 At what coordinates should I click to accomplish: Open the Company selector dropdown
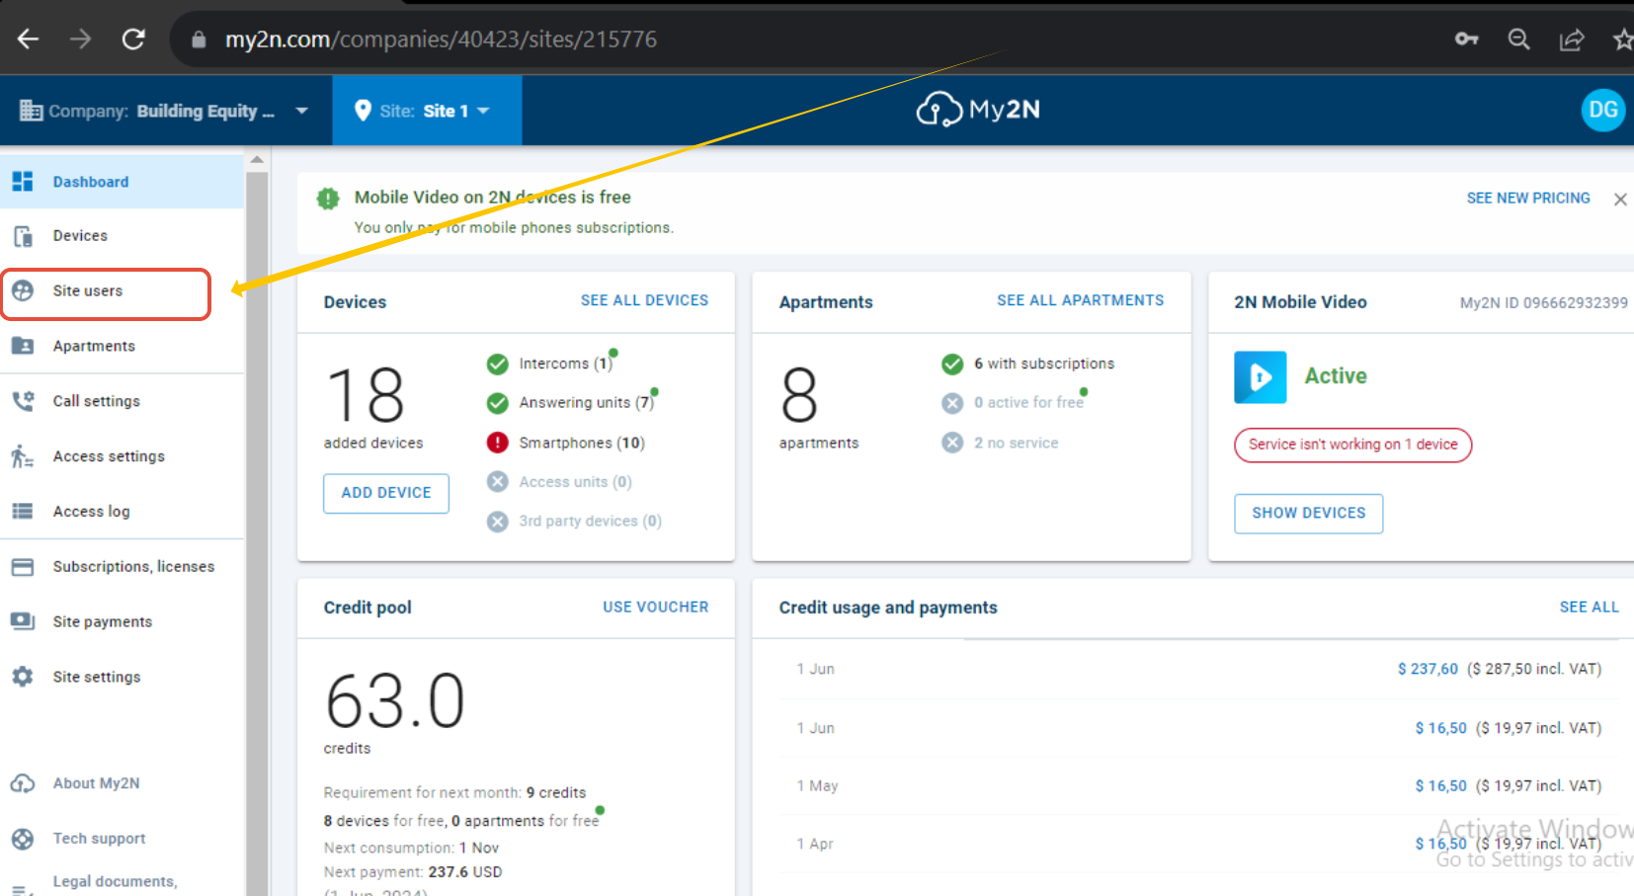(x=165, y=111)
